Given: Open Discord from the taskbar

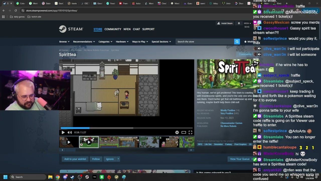Looking at the screenshot, I should [x=65, y=177].
